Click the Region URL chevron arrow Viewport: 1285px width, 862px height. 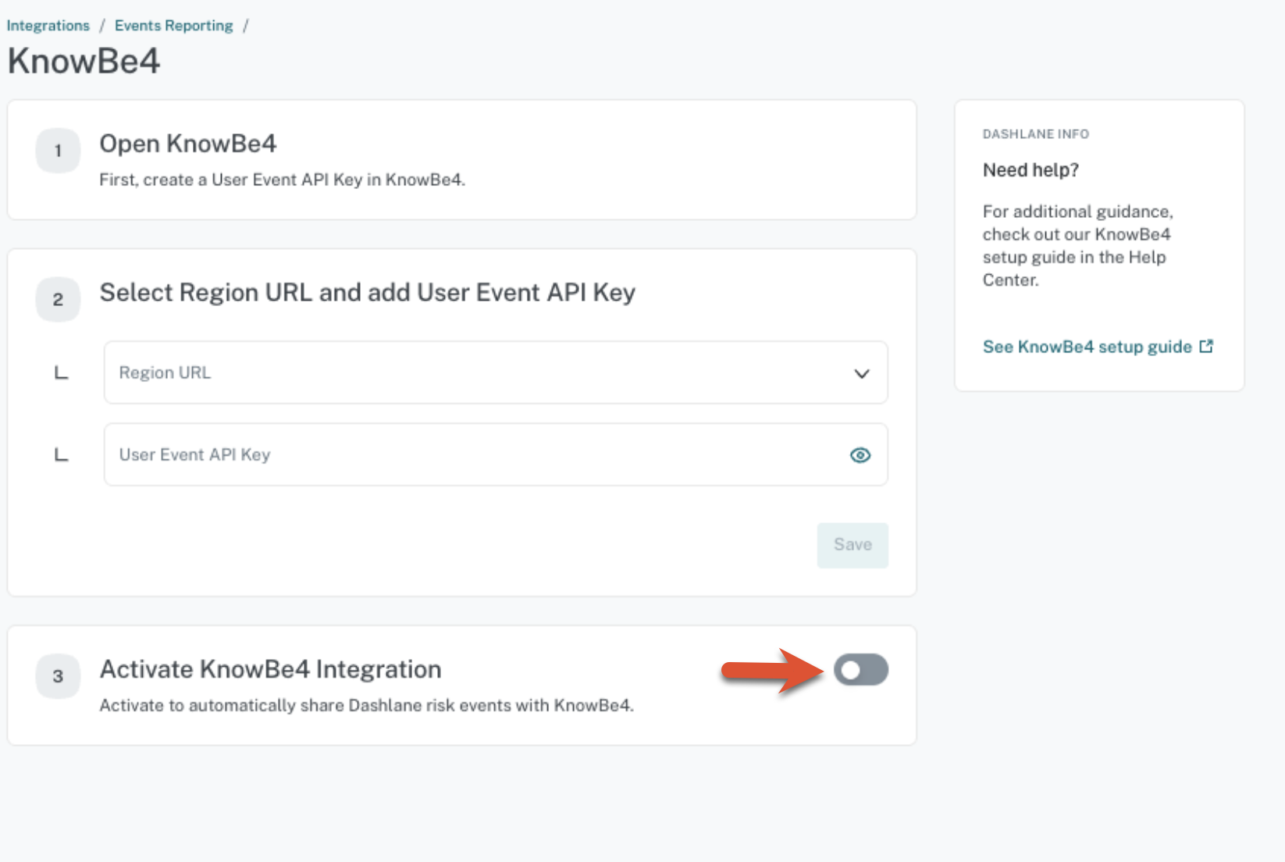(x=861, y=373)
